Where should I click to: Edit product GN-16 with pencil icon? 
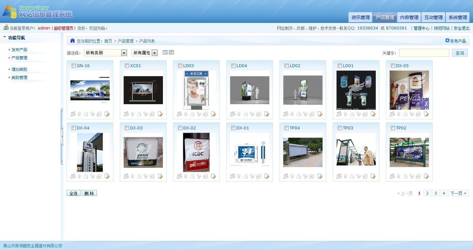click(107, 114)
